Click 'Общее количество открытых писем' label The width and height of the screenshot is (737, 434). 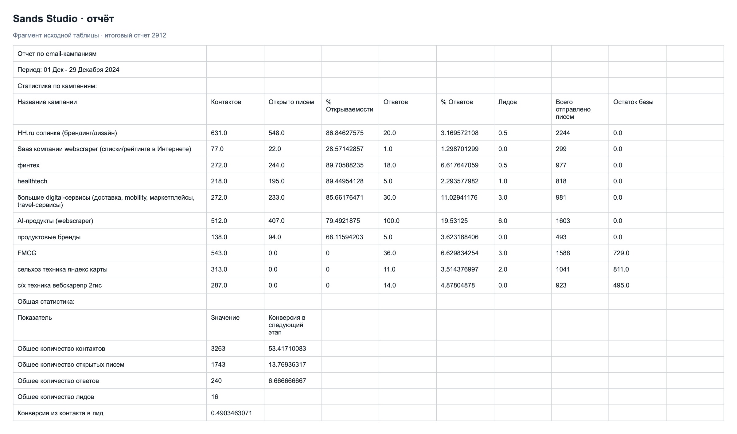pyautogui.click(x=71, y=365)
